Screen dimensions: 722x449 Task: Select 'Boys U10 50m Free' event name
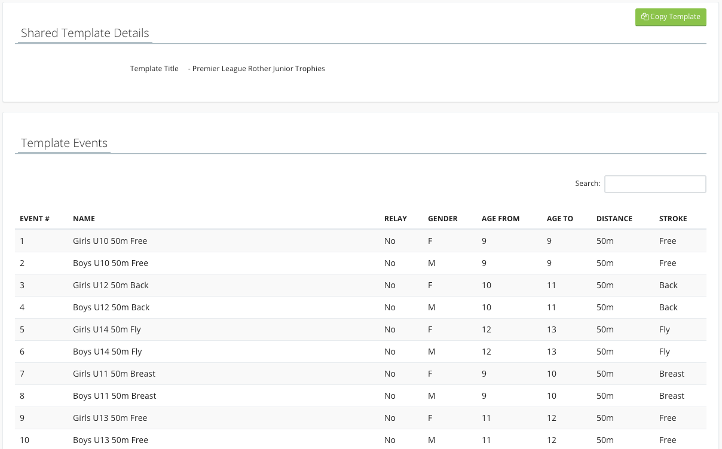point(111,263)
